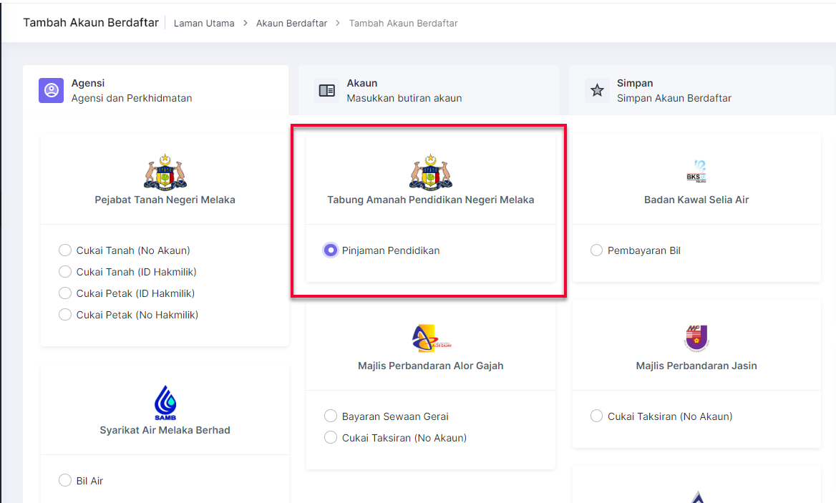
Task: Go to Akaun Berdaftar breadcrumb link
Action: [x=291, y=23]
